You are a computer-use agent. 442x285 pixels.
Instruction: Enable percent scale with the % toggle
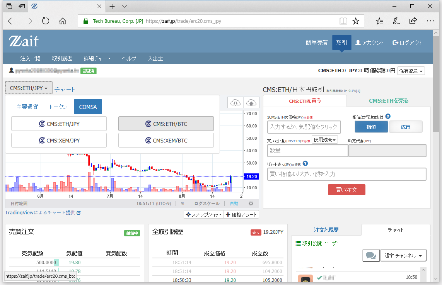(182, 204)
